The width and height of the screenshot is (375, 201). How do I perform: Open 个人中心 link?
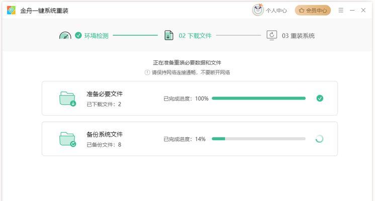tap(276, 11)
